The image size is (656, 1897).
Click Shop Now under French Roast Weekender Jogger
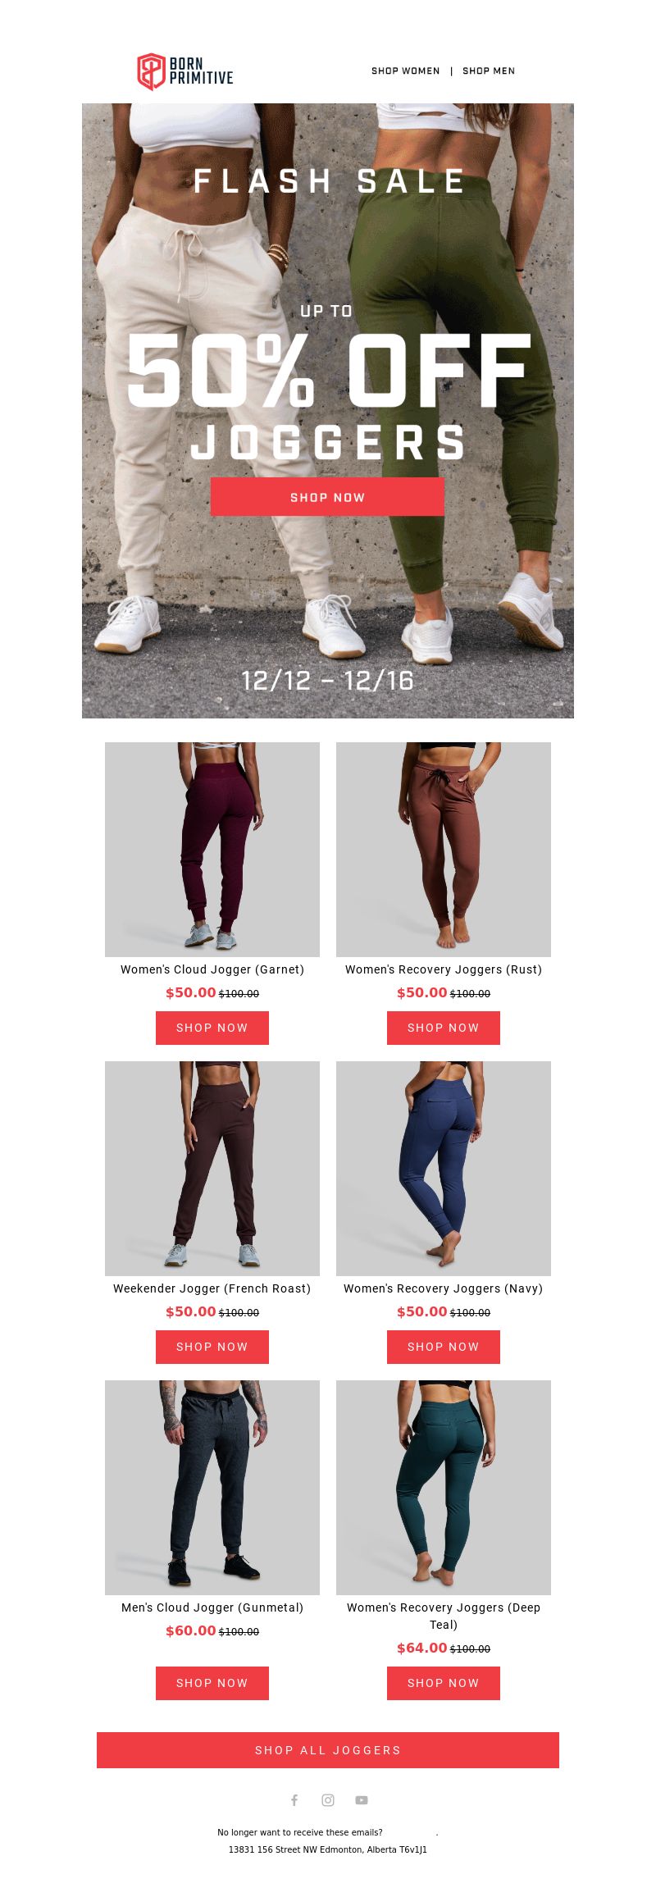[212, 1347]
